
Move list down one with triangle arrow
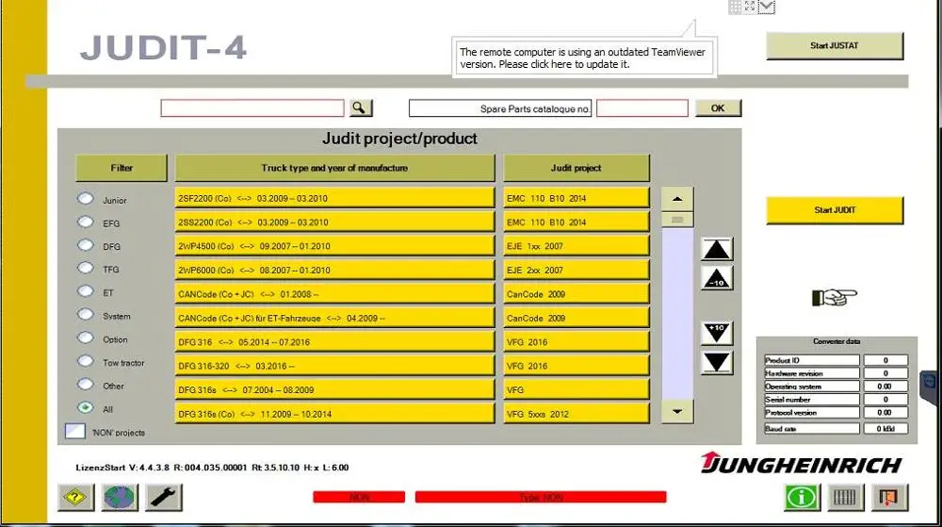tap(717, 362)
